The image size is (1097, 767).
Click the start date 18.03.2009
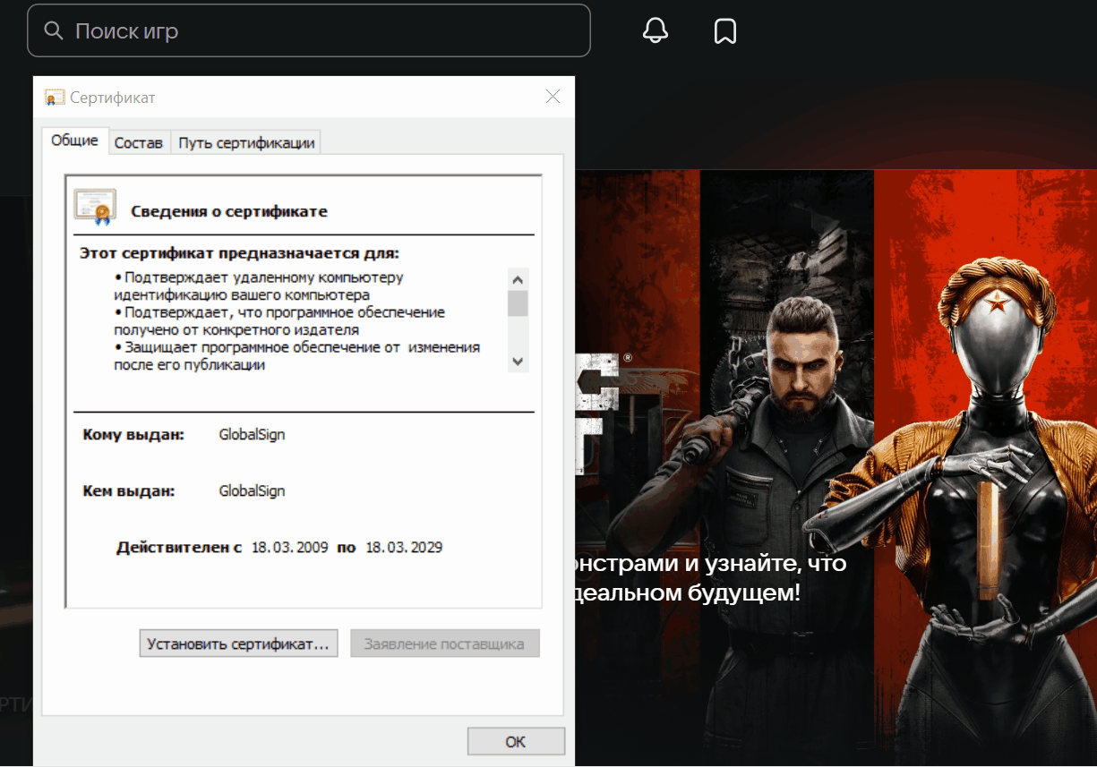point(290,547)
